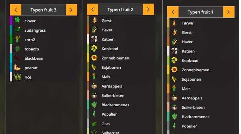241x134 pixels.
Task: Click the rice plant icon
Action: coord(17,77)
